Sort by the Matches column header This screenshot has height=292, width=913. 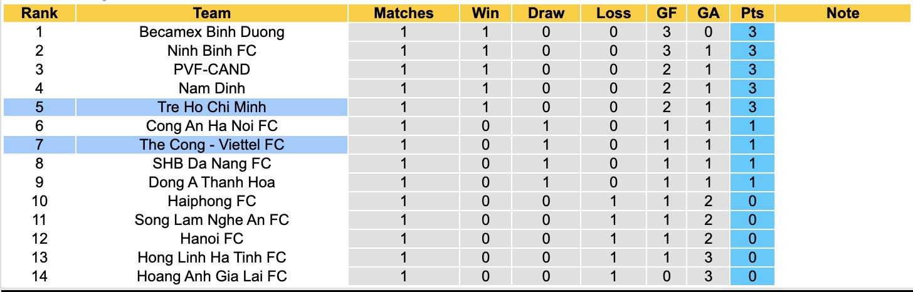click(x=403, y=13)
